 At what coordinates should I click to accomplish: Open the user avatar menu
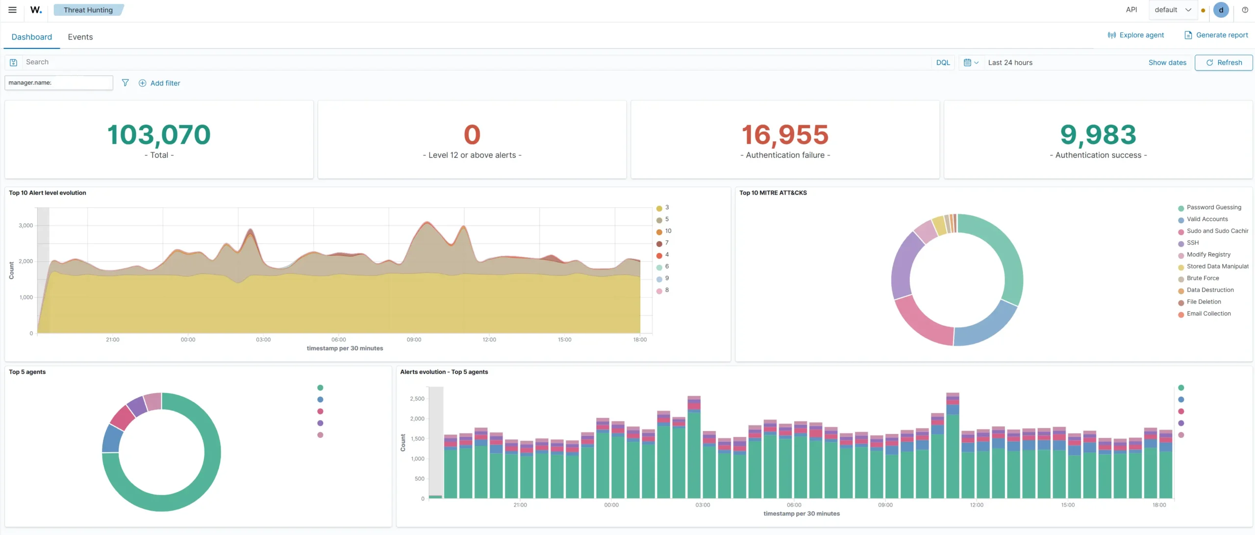pos(1221,10)
